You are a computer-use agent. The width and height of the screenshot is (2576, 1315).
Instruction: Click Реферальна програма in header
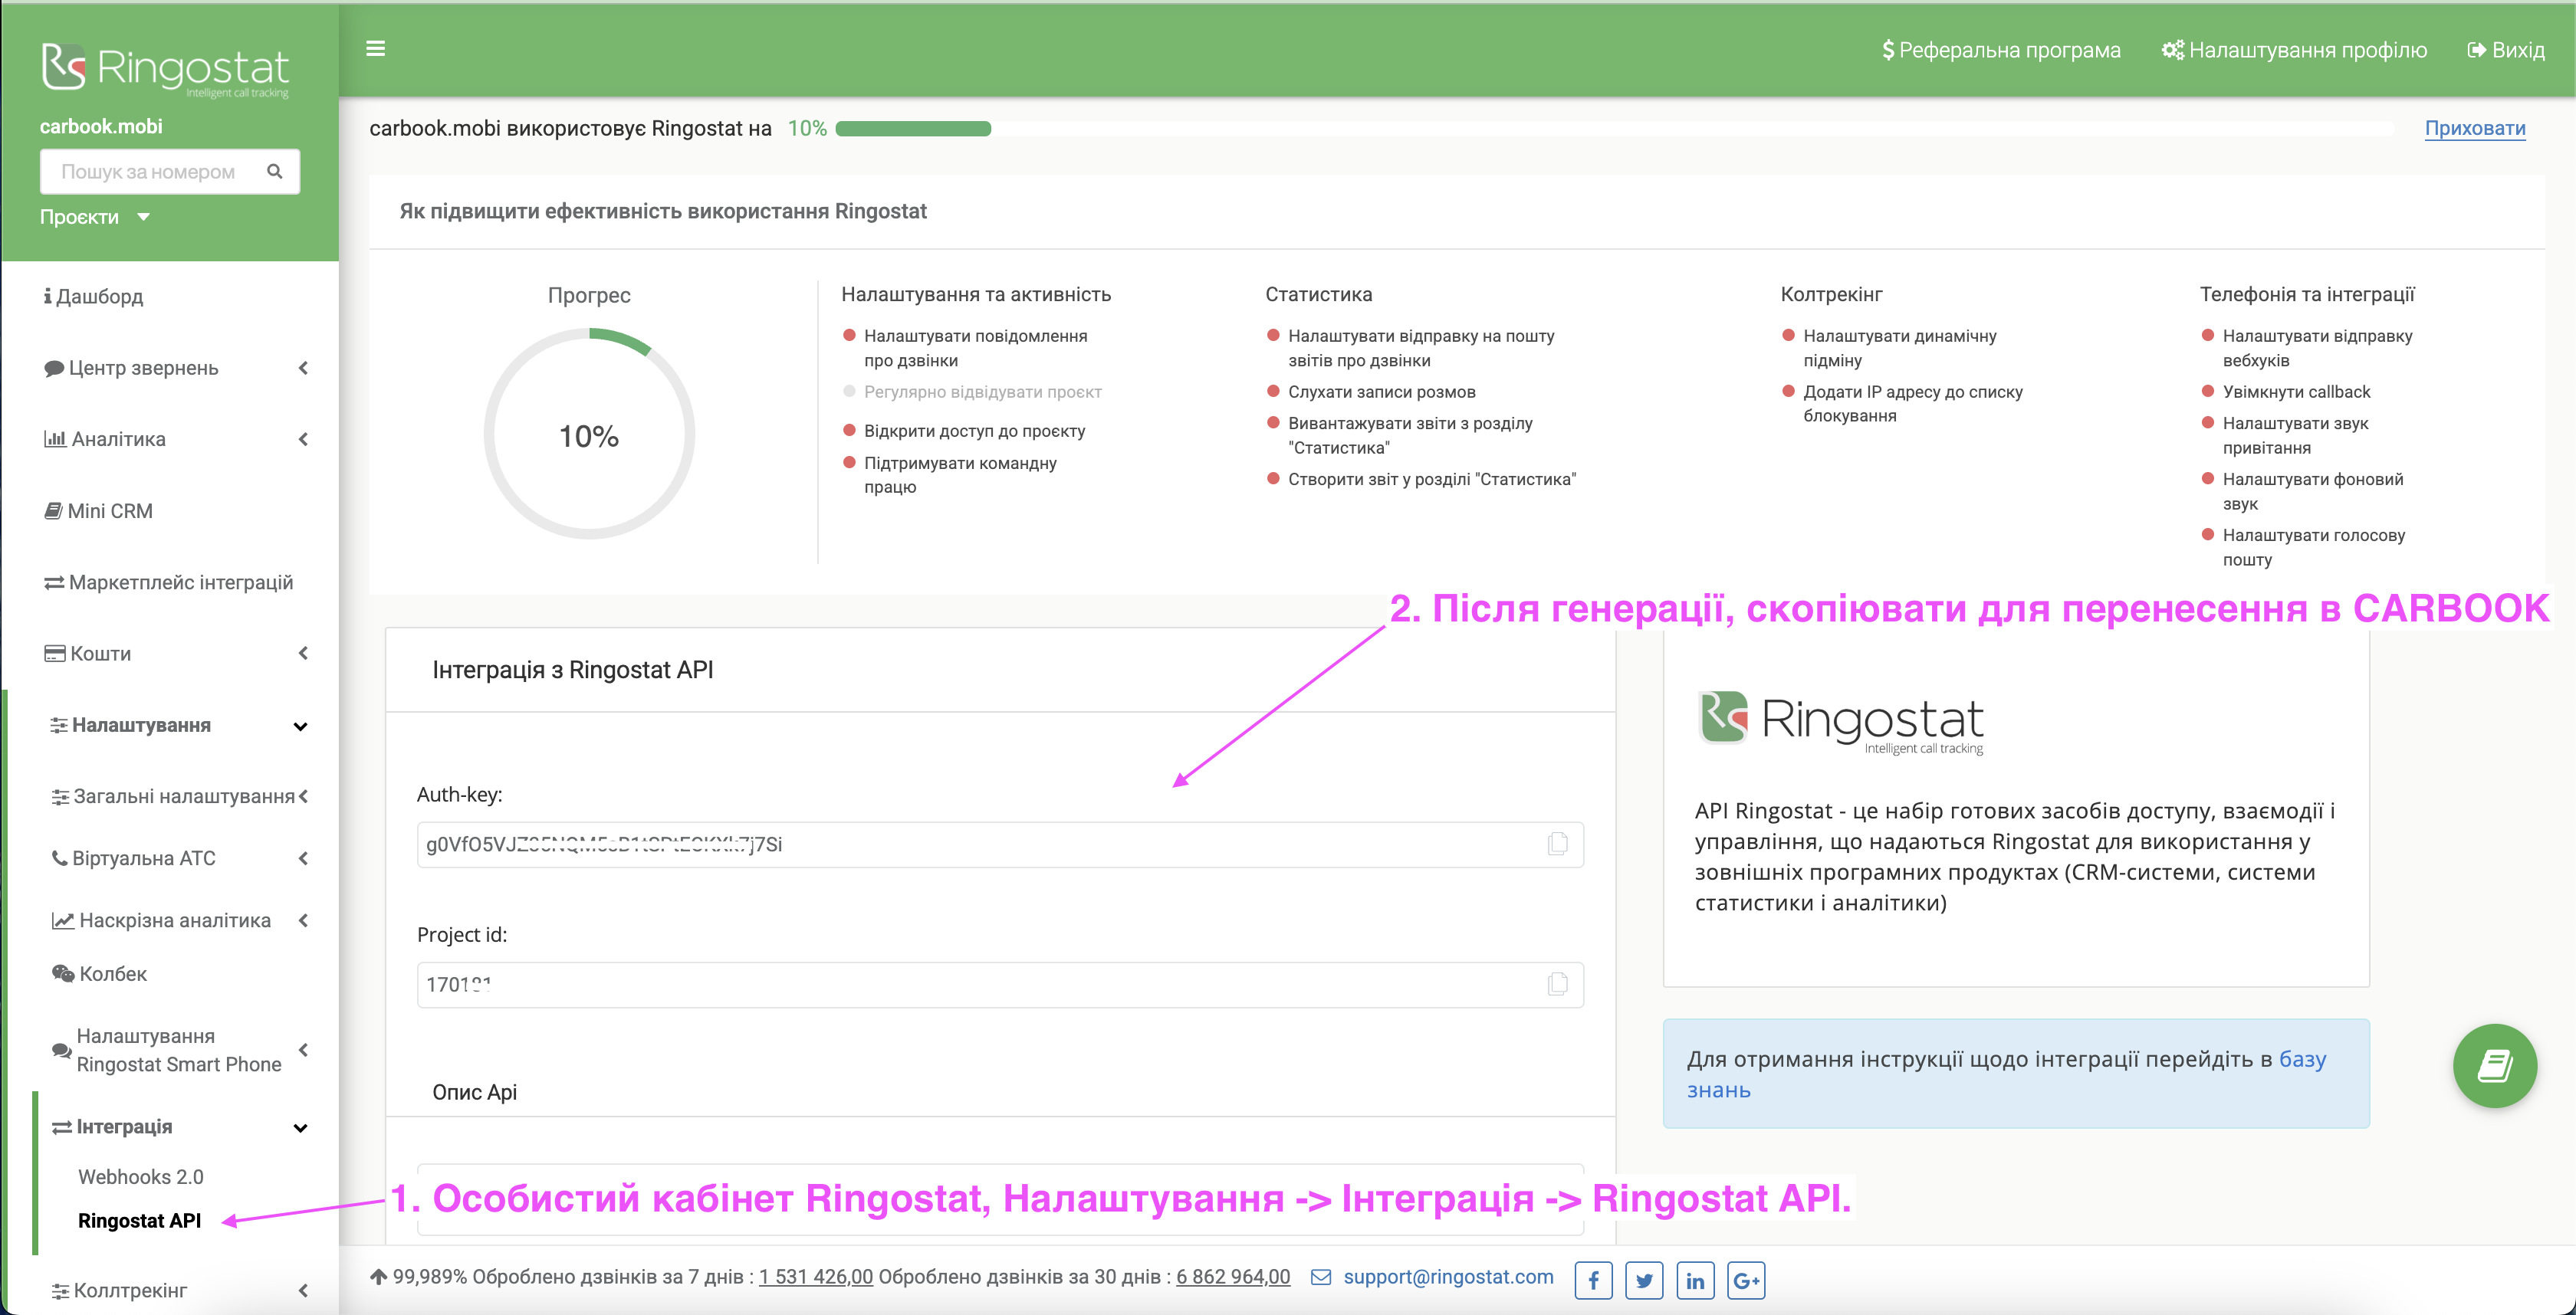[x=2000, y=50]
